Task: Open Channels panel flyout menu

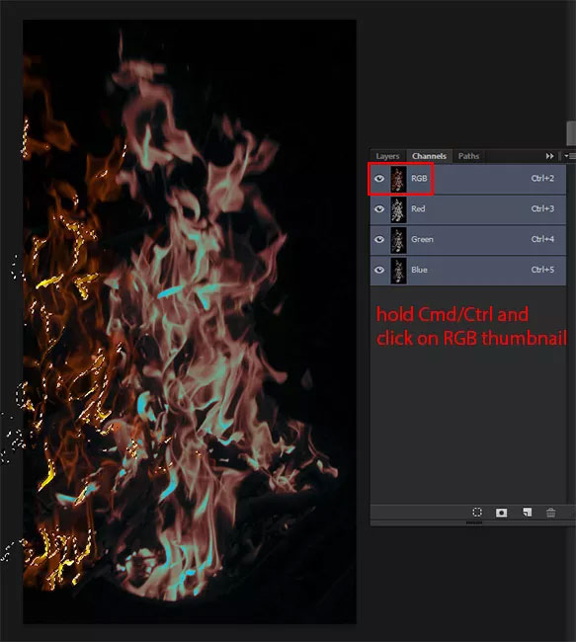Action: click(x=569, y=156)
